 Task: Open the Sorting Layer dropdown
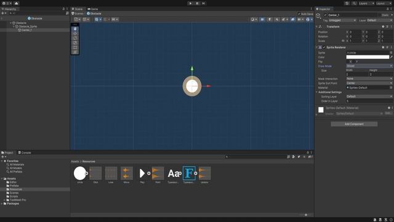click(369, 96)
